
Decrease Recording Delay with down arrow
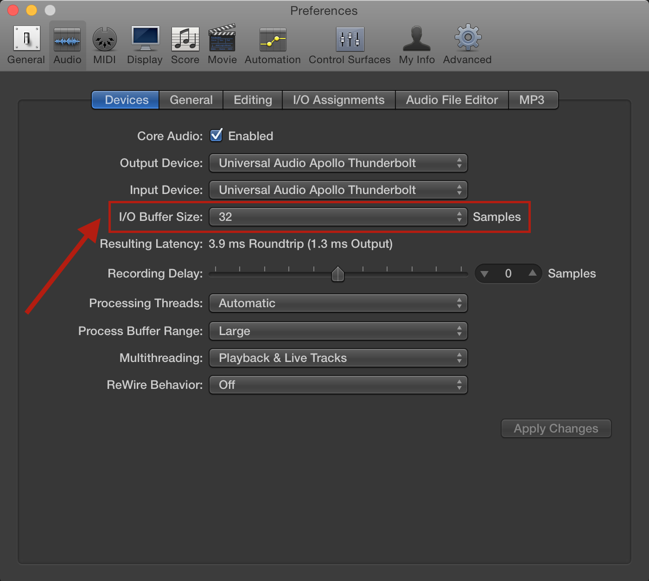tap(484, 274)
